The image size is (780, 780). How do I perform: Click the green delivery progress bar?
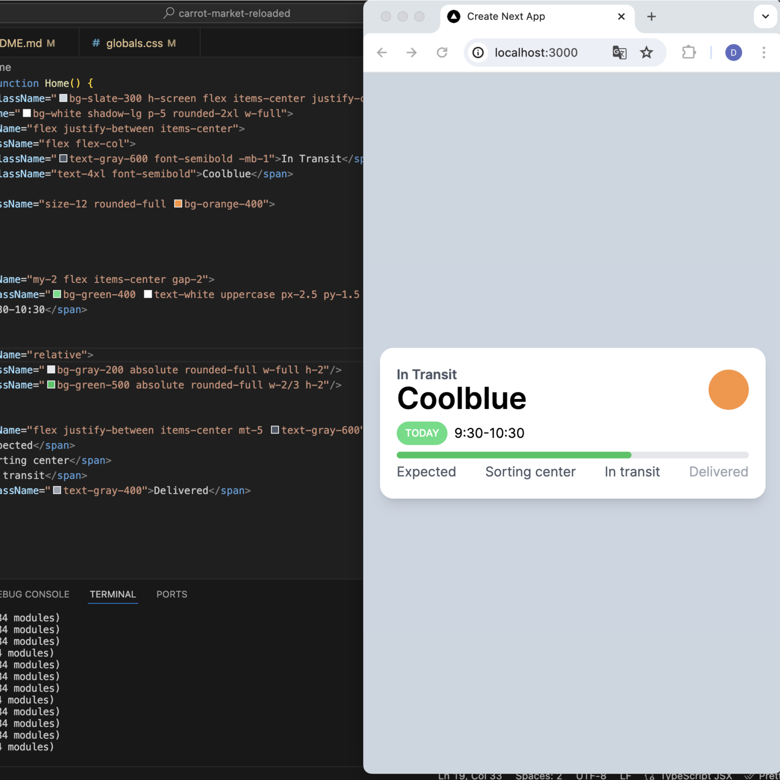[x=514, y=455]
